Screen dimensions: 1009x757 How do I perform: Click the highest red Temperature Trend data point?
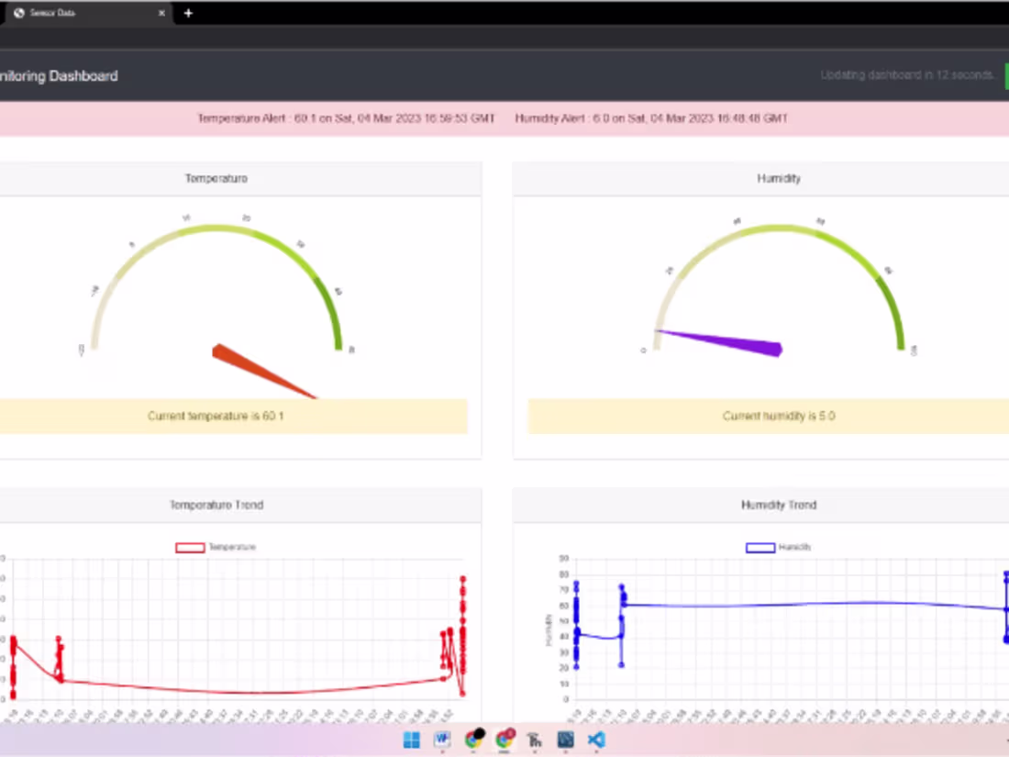coord(462,579)
